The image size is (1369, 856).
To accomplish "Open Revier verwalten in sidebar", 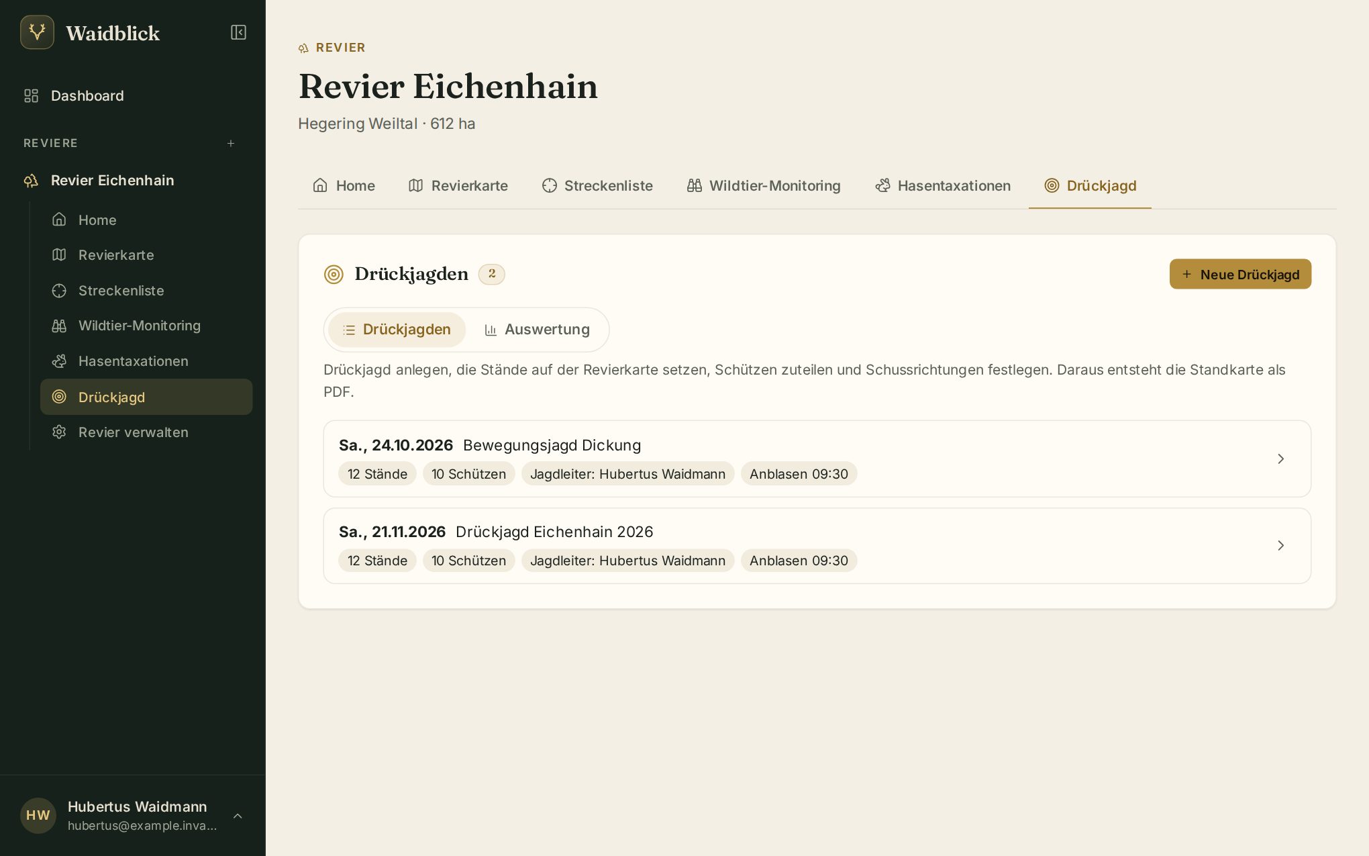I will pyautogui.click(x=146, y=432).
